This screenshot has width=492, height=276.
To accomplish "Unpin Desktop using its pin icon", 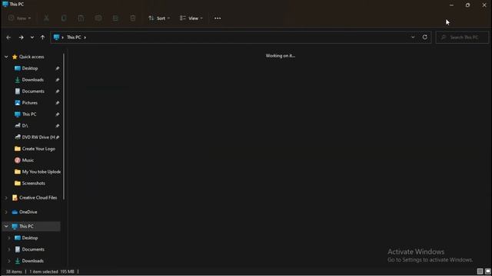I will (x=58, y=68).
